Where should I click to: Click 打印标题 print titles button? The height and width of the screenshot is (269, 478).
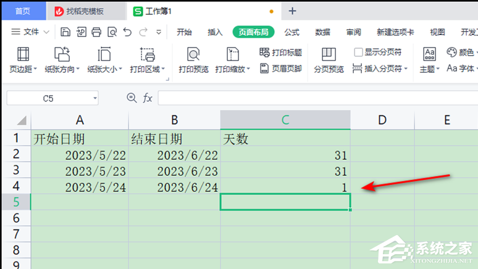[281, 52]
